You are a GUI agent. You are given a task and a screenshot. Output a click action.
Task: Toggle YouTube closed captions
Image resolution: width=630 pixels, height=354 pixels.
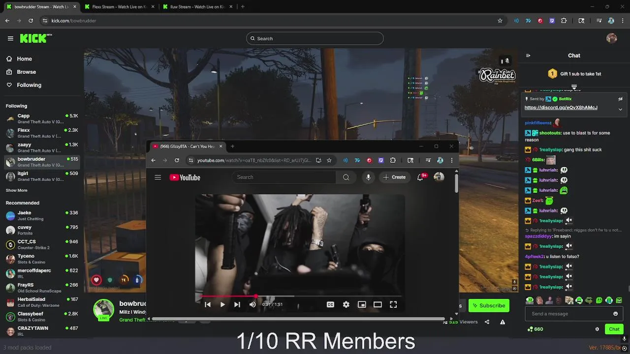pyautogui.click(x=330, y=304)
